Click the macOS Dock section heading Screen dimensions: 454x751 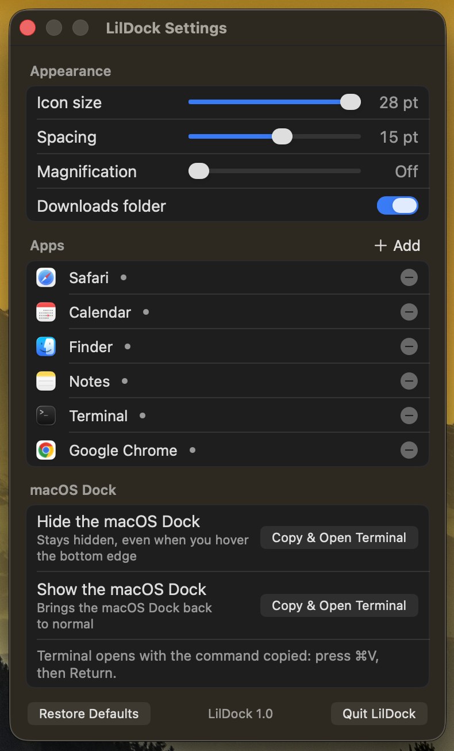click(73, 490)
